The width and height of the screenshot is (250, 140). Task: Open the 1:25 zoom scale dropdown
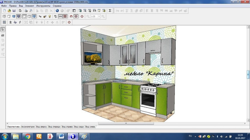[x=99, y=16]
